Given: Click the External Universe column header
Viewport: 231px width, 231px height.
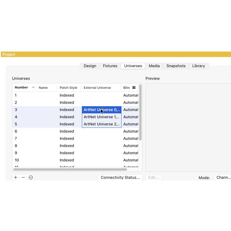Looking at the screenshot, I should tap(97, 88).
